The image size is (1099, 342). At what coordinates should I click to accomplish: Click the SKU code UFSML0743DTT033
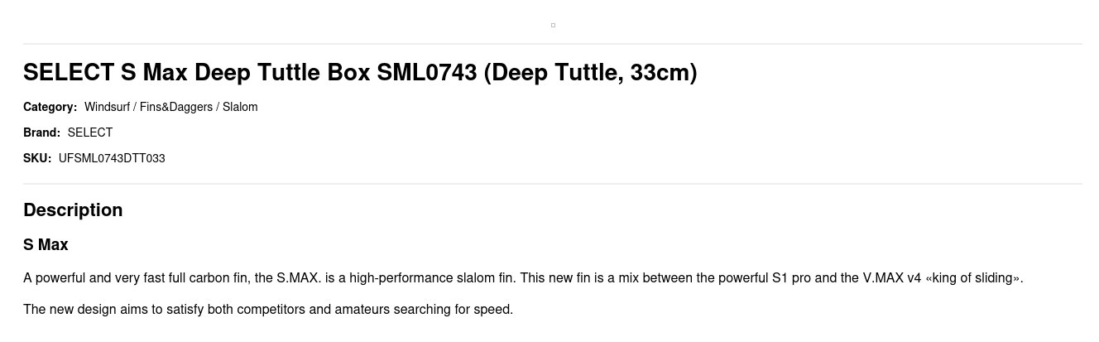[112, 158]
